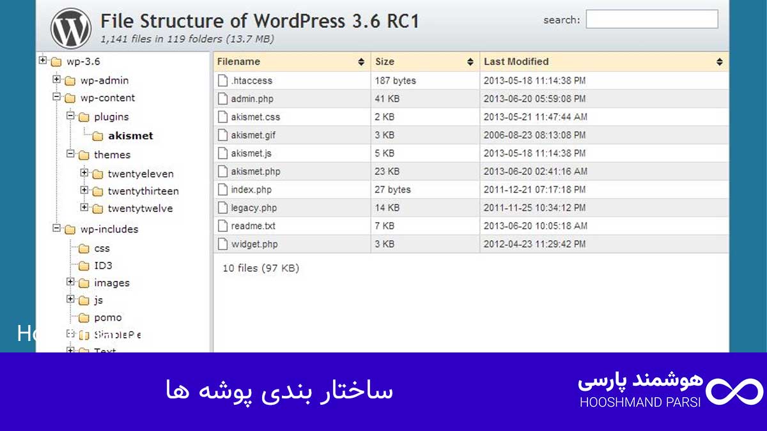Expand the twentythirteen folder
Screen dimensions: 767x431
point(84,190)
